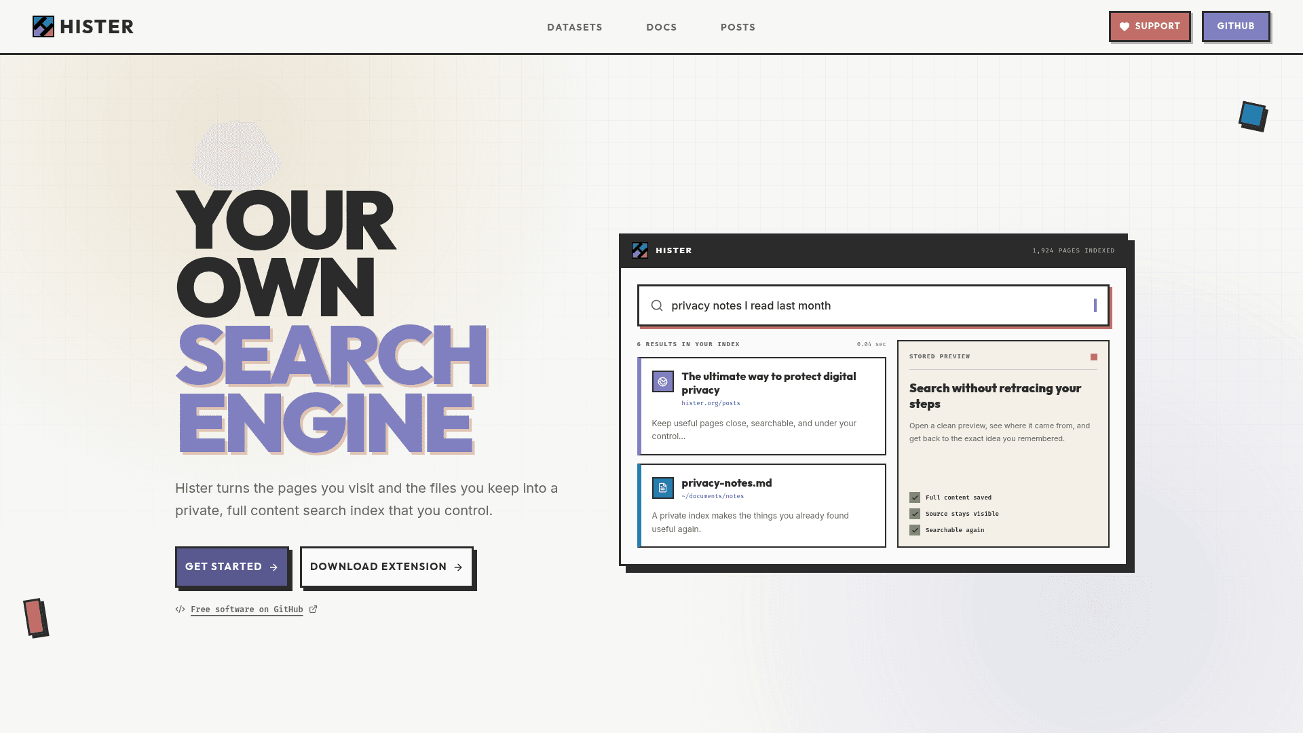Click the heart icon on Support
Screen dimensions: 1303x733
point(1125,26)
